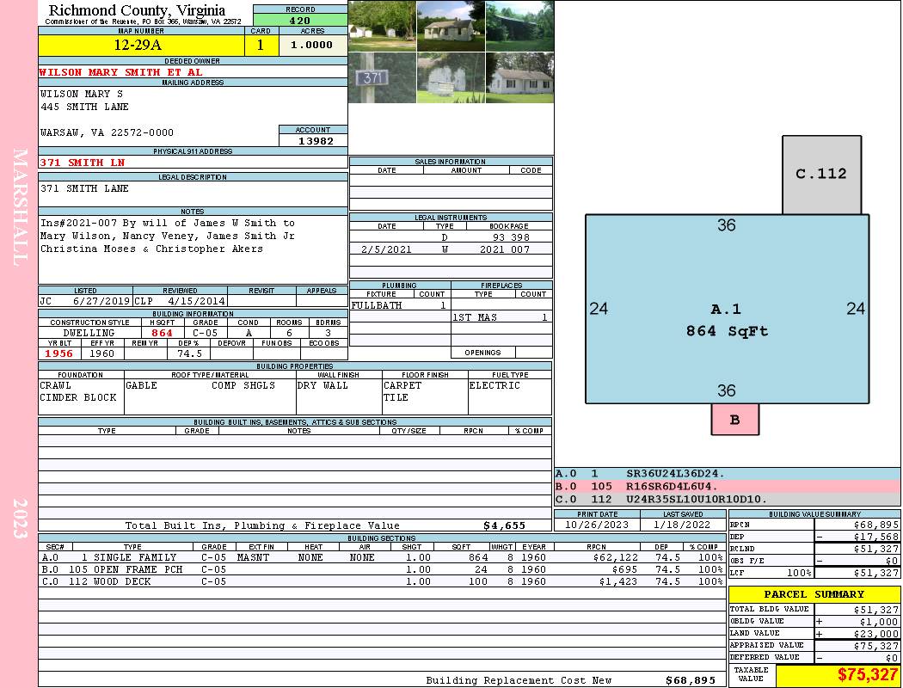
Task: Open the bottom-middle photo of the weathered shed
Action: click(x=451, y=78)
